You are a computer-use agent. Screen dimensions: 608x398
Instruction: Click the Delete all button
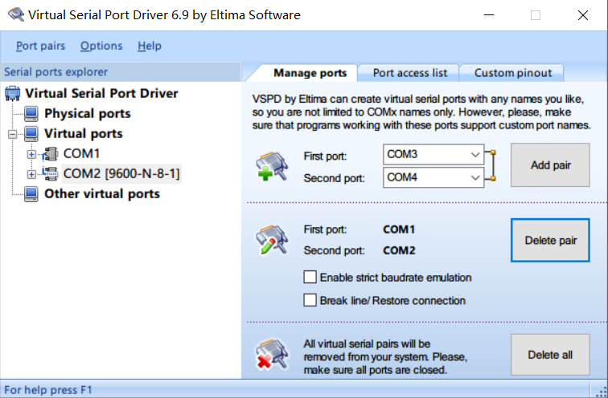pyautogui.click(x=550, y=355)
